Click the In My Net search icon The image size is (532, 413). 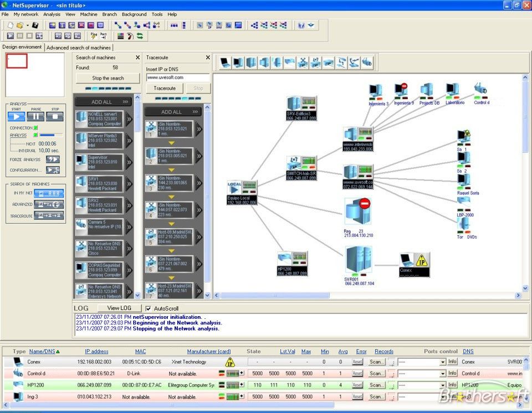point(49,193)
